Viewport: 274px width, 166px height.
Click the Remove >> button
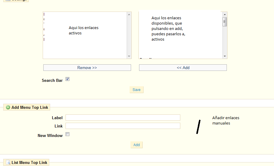[x=87, y=68]
